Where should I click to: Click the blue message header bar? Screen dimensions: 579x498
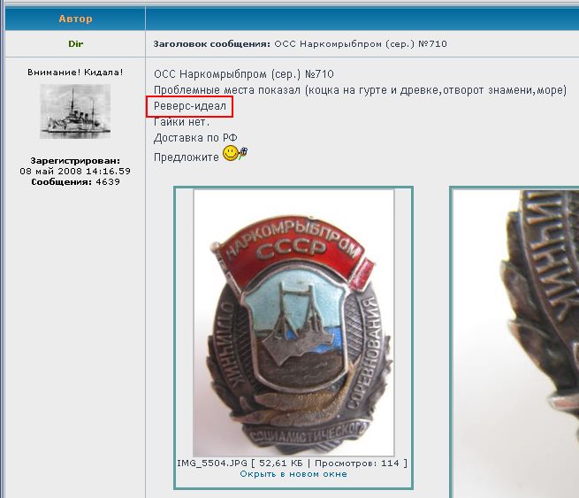pos(362,19)
